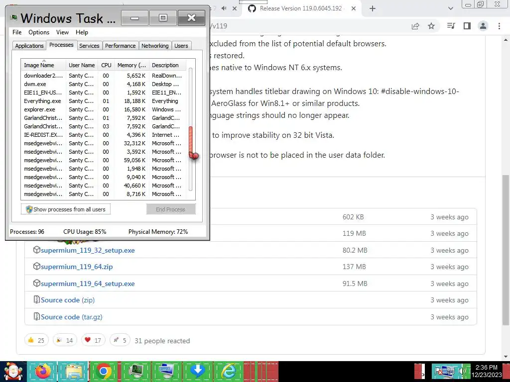Sort processes by Description column
Image resolution: width=510 pixels, height=382 pixels.
pyautogui.click(x=167, y=65)
